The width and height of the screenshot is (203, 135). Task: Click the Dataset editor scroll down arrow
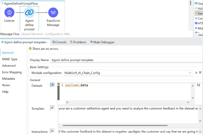pos(193,98)
